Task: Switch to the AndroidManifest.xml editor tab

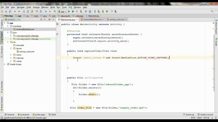Action: (x=92, y=20)
